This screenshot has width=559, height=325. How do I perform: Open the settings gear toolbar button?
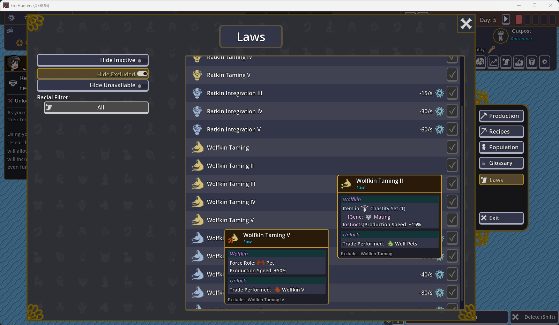[x=545, y=62]
